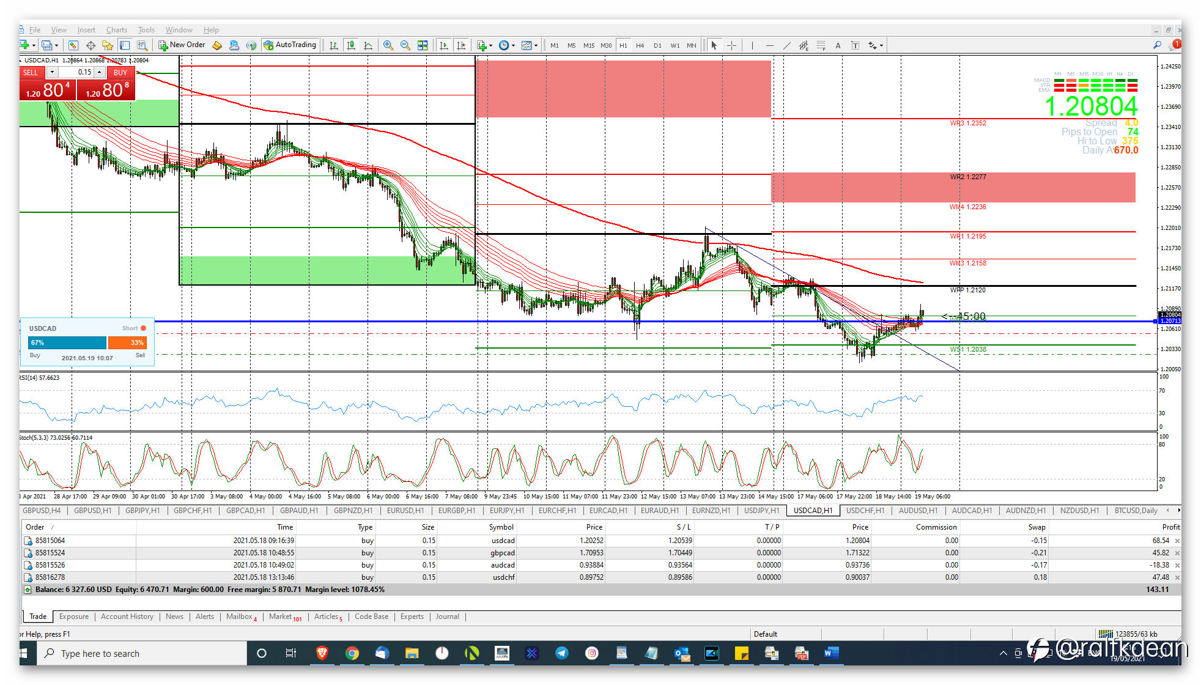
Task: Open the Tools menu
Action: coord(146,30)
